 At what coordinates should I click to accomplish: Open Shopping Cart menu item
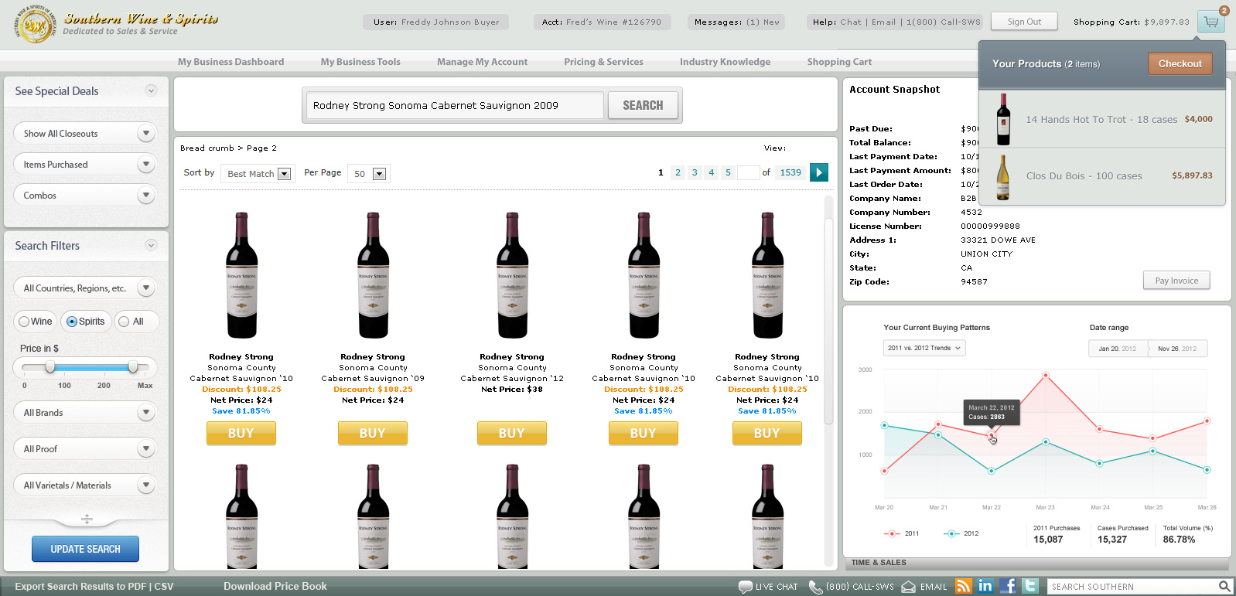[x=839, y=62]
